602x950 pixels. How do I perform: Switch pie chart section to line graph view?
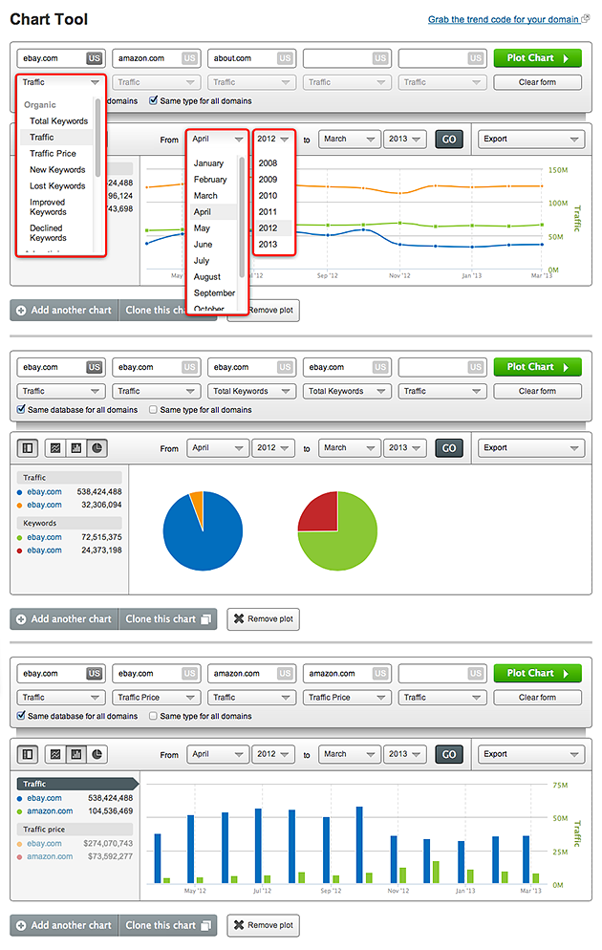click(x=55, y=448)
